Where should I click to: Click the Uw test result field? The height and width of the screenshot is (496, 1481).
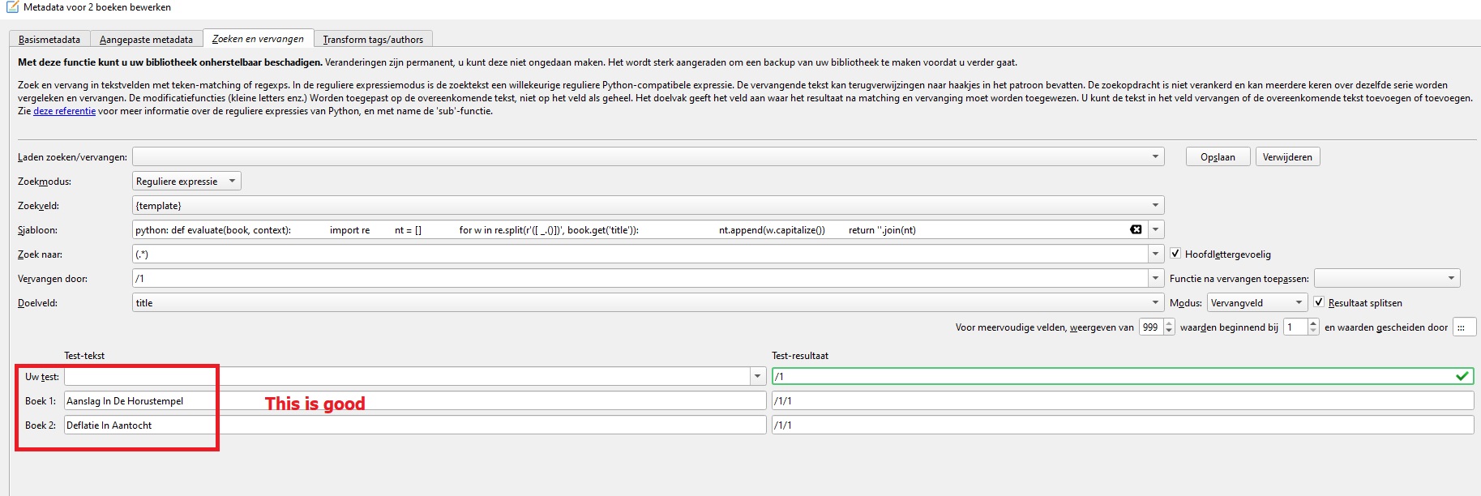pyautogui.click(x=1123, y=376)
